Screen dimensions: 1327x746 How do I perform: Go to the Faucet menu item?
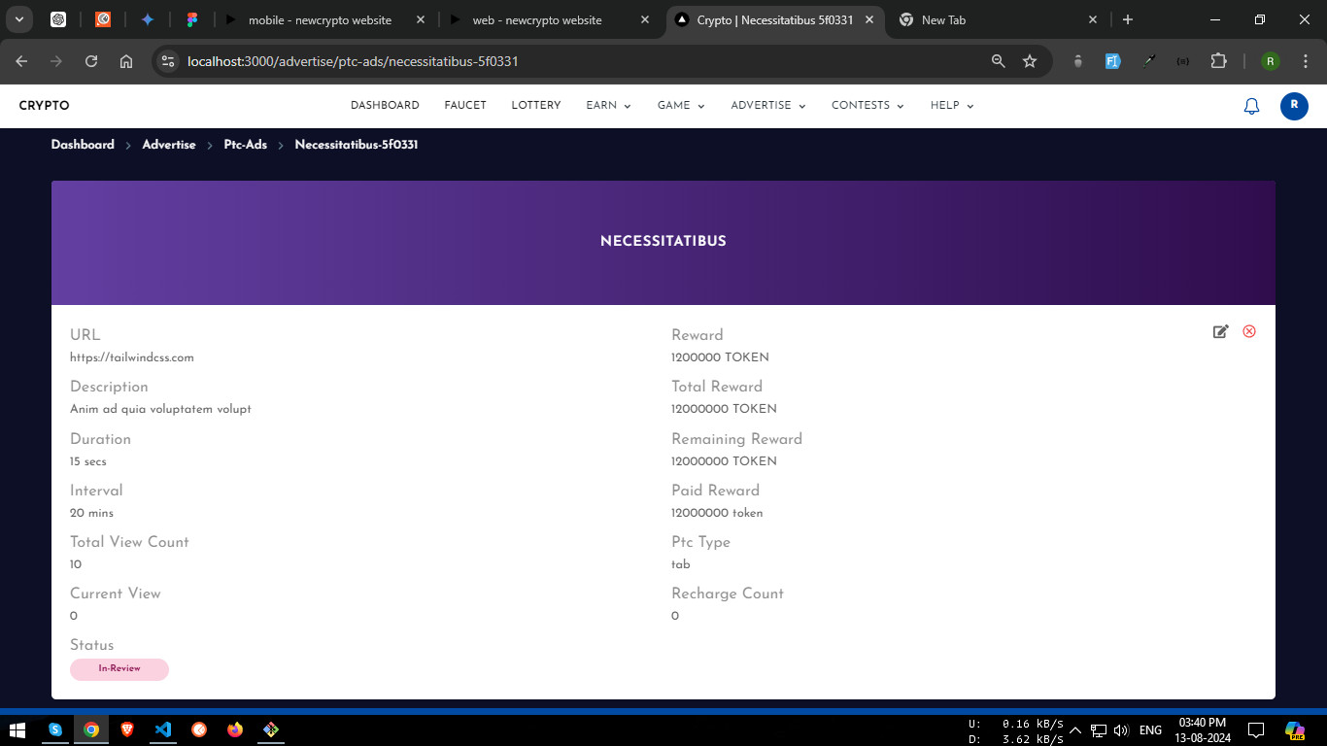pos(465,106)
